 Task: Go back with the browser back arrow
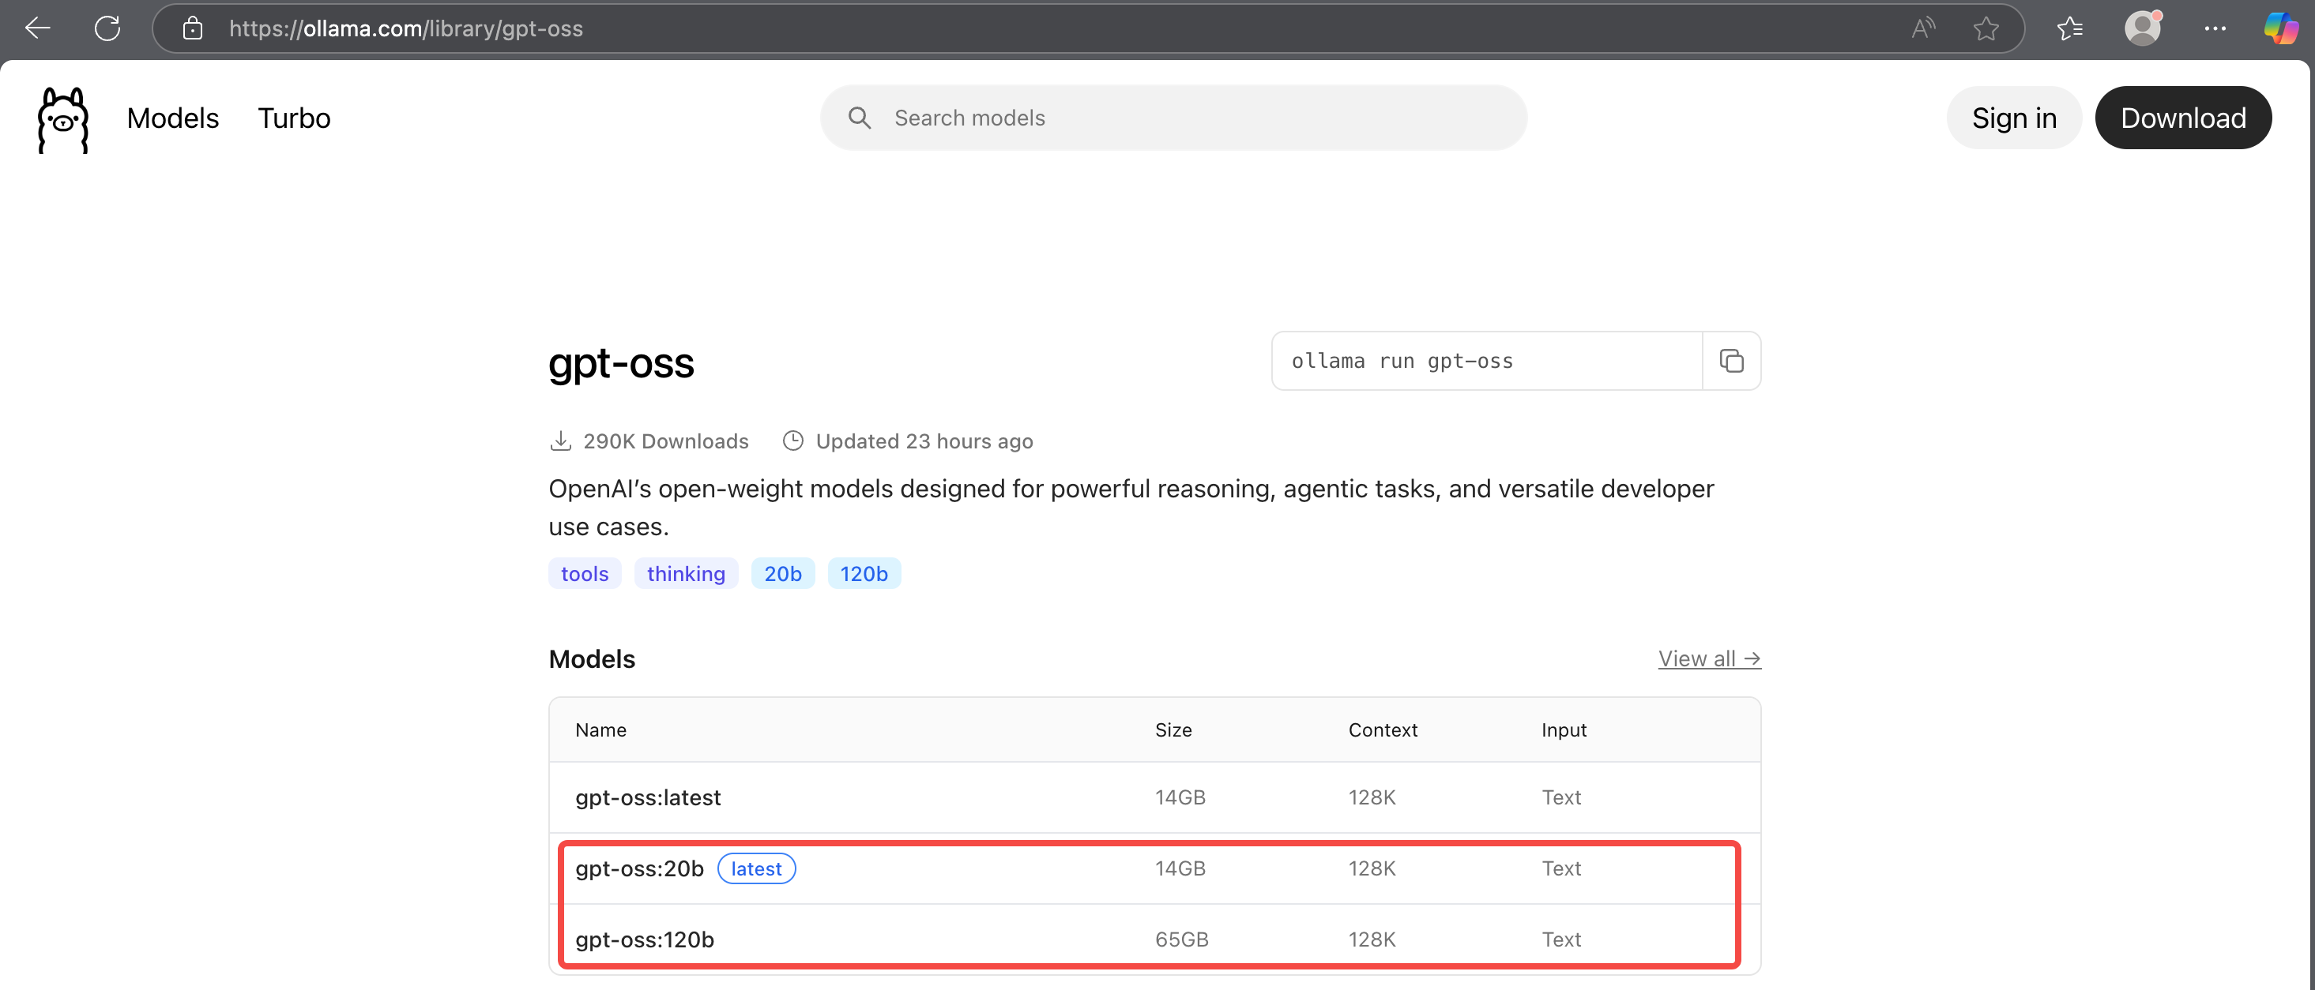click(x=38, y=28)
